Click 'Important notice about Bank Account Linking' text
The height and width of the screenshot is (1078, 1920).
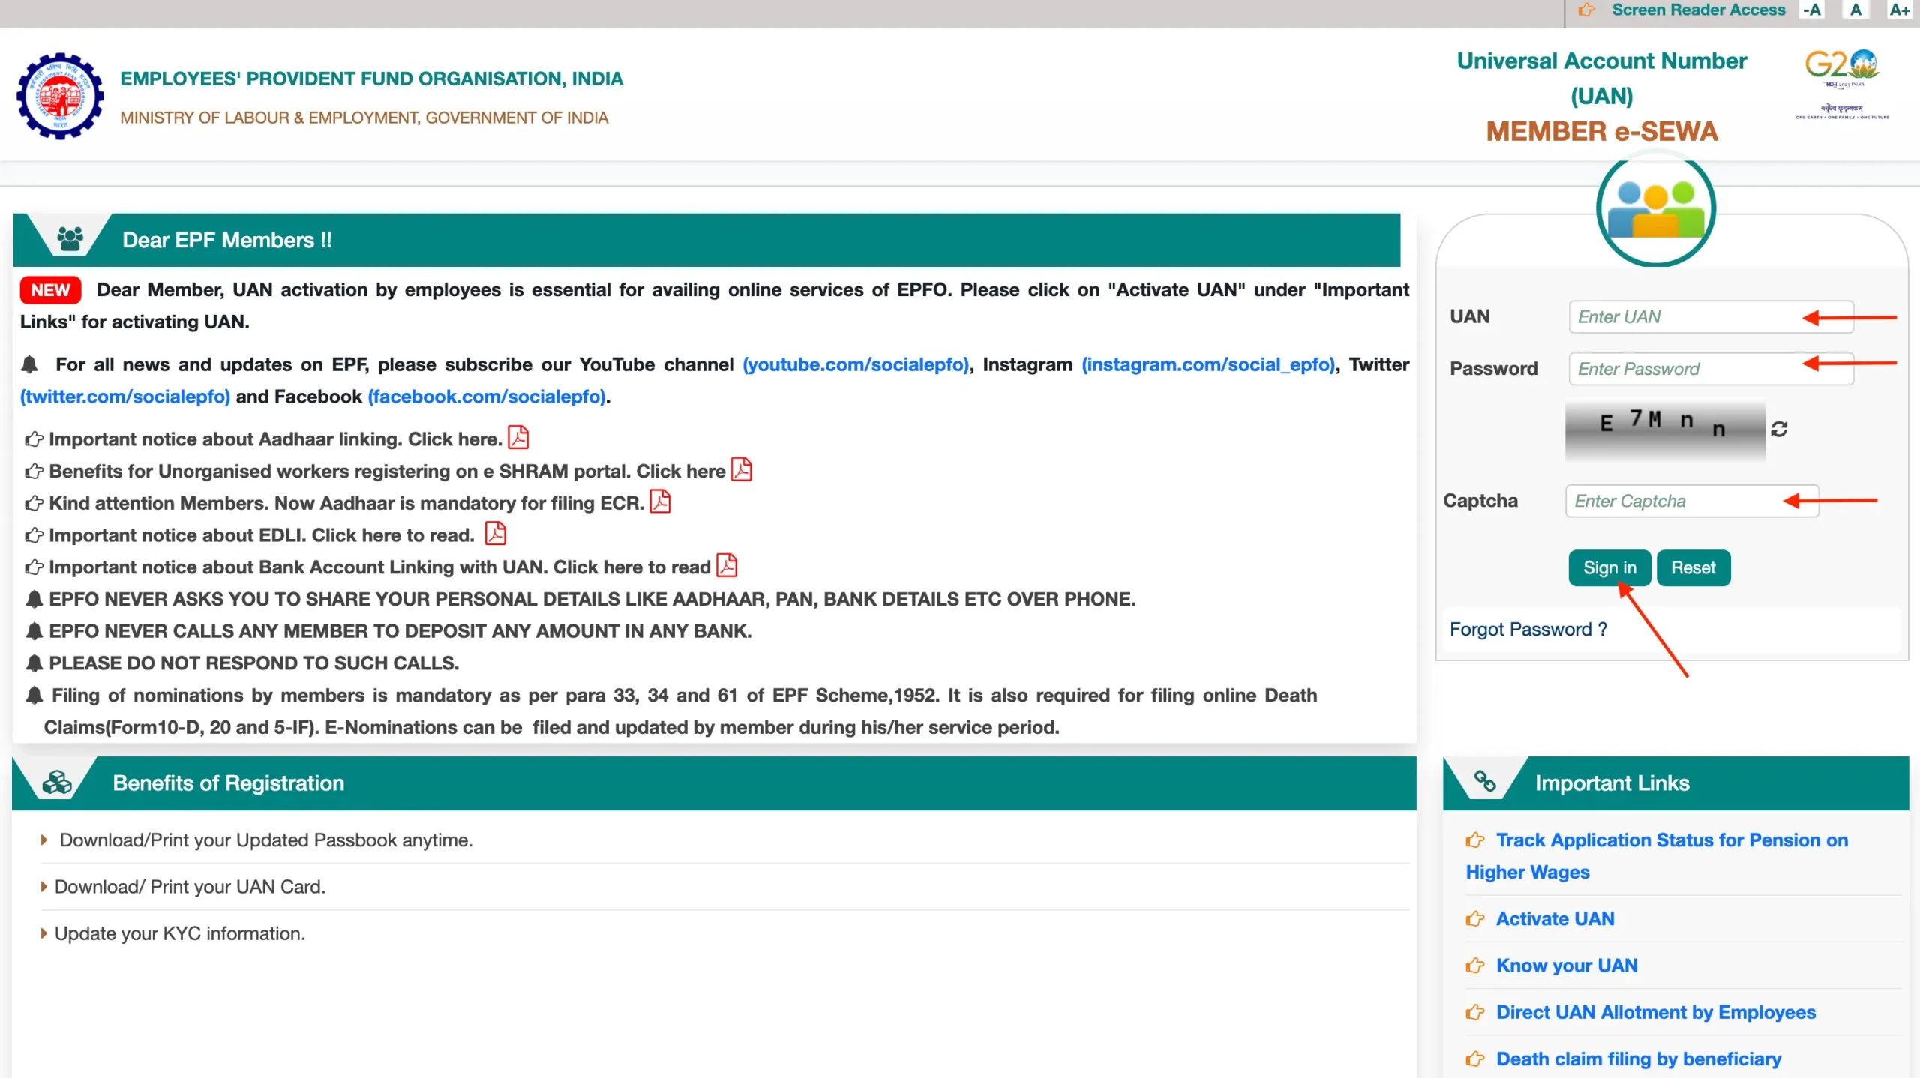click(379, 567)
